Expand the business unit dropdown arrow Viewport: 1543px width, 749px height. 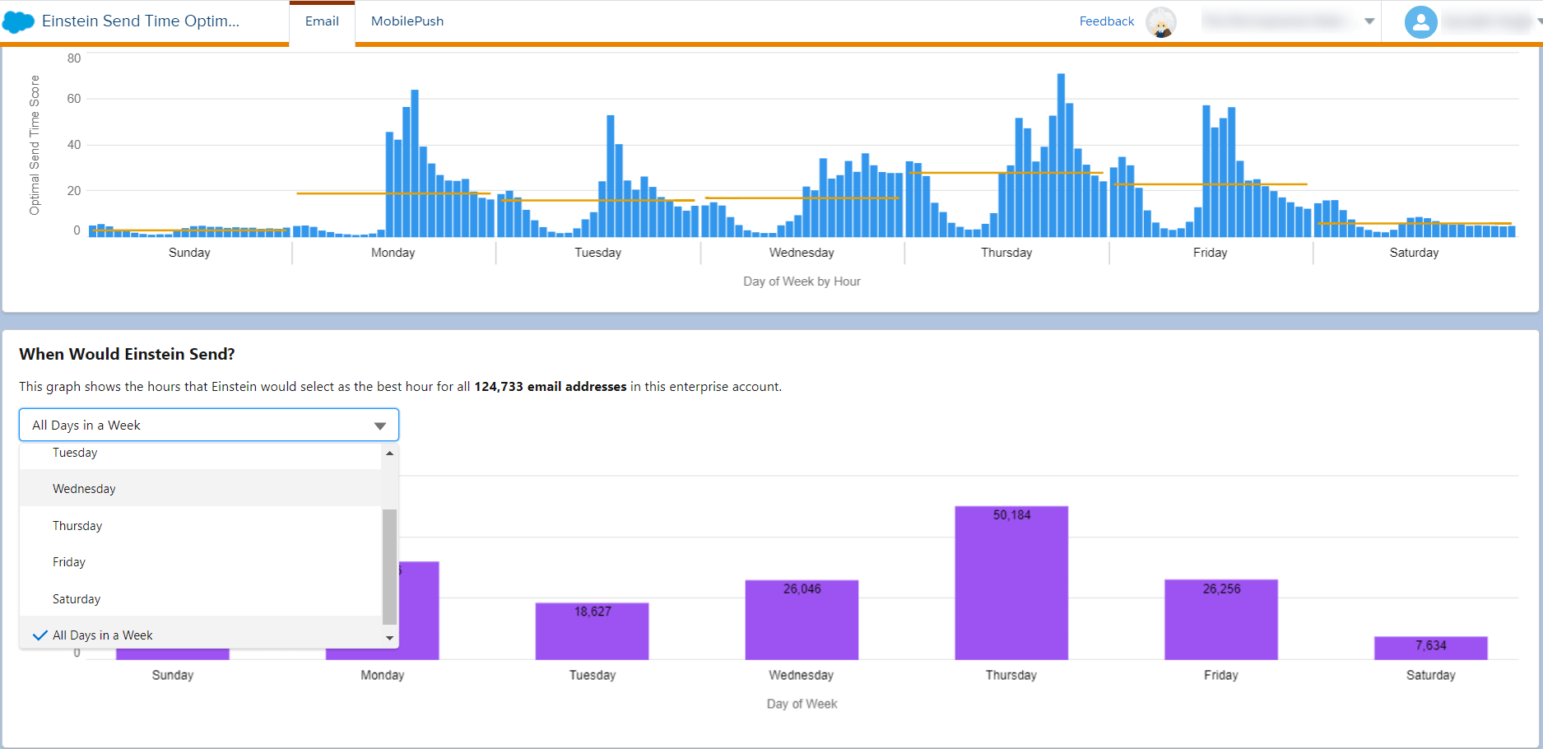coord(1369,21)
